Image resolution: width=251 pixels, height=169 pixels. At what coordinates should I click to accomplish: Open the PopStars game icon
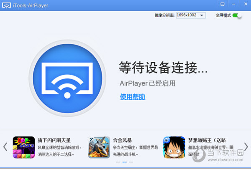[x=24, y=147]
